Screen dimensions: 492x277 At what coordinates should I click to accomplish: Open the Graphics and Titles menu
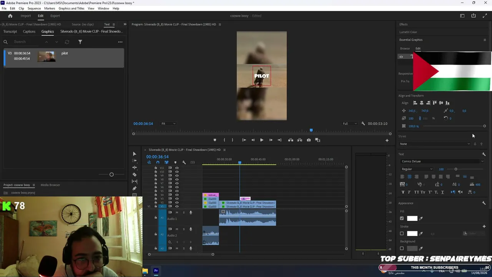(71, 8)
